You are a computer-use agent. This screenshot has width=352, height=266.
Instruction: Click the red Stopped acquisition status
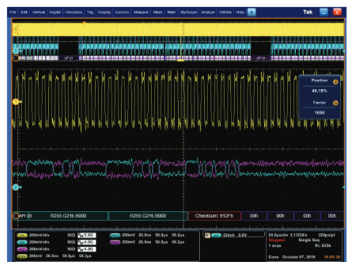276,240
